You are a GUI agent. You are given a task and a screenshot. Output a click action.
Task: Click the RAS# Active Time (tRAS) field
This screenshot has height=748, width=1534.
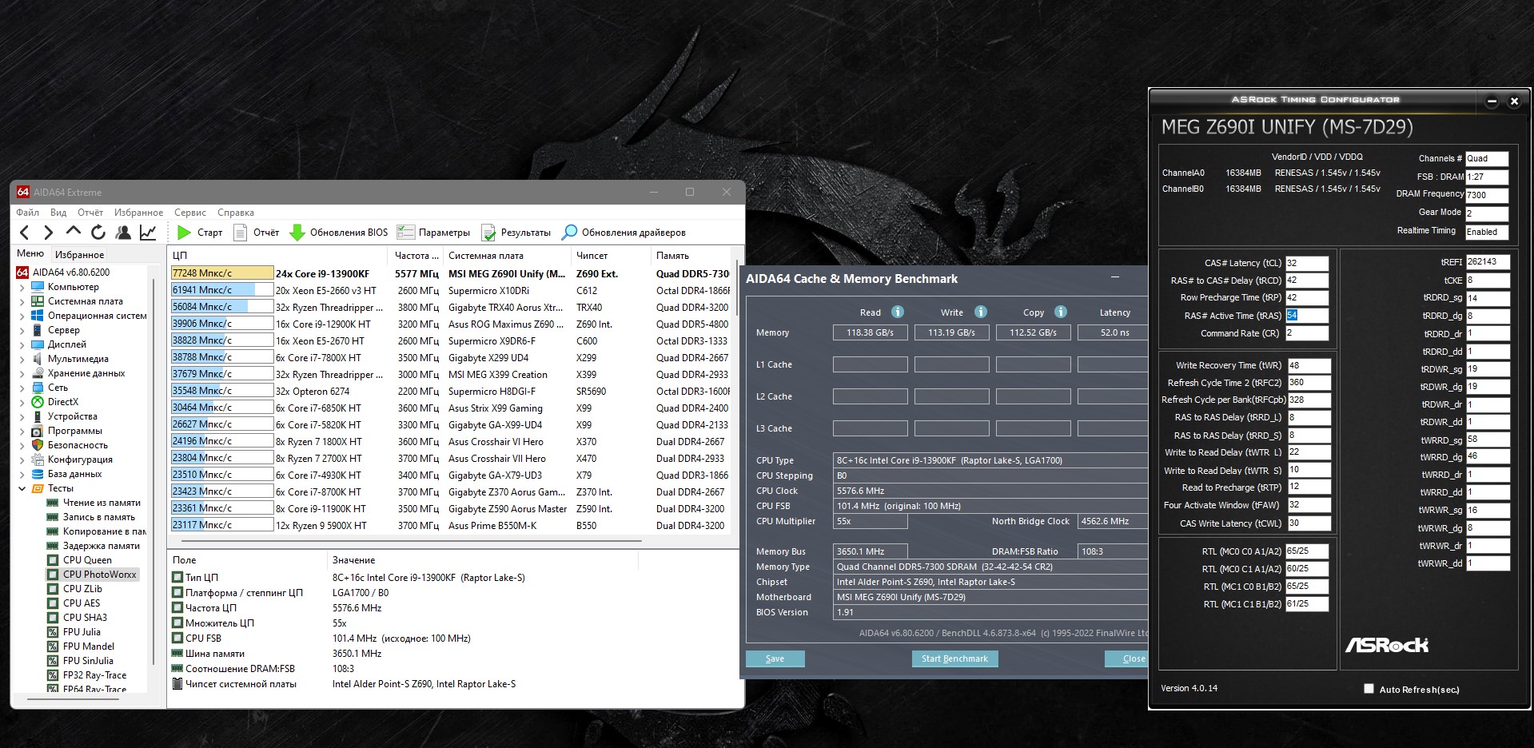pyautogui.click(x=1307, y=316)
